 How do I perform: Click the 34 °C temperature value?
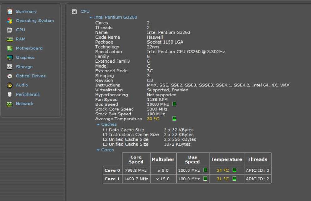[x=223, y=171]
